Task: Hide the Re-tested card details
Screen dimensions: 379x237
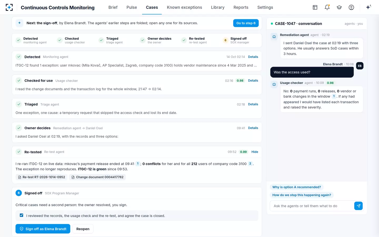Action: tap(255, 152)
